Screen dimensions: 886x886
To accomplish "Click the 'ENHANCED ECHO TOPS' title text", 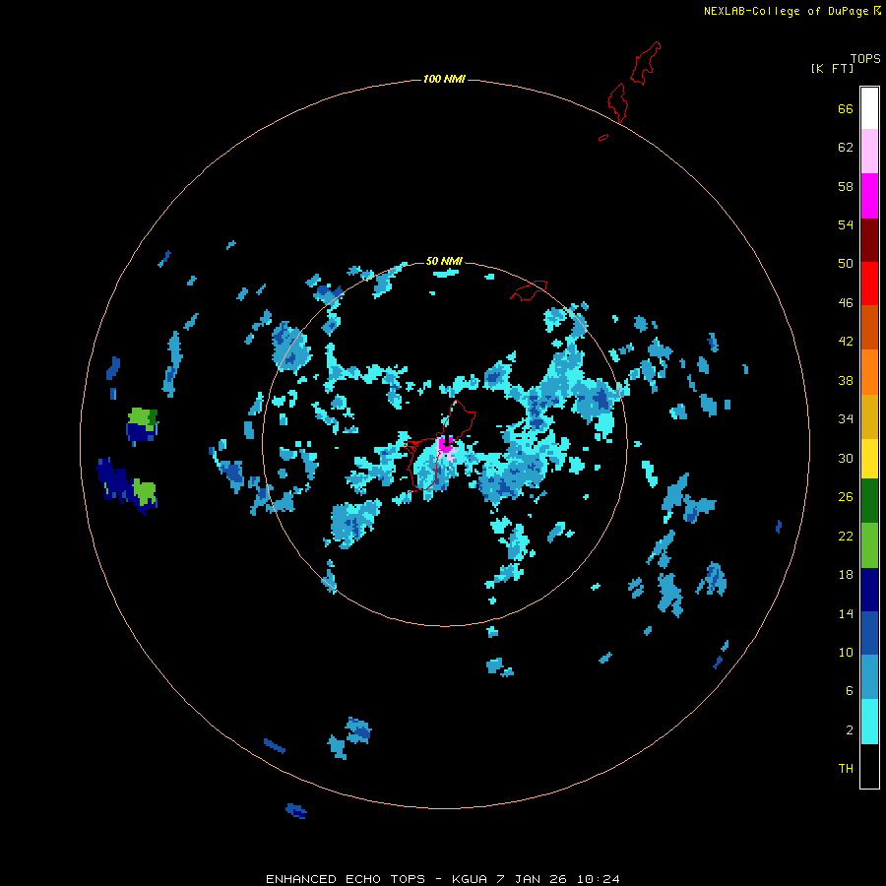I will coord(346,879).
